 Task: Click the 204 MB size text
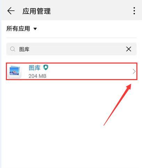37,76
